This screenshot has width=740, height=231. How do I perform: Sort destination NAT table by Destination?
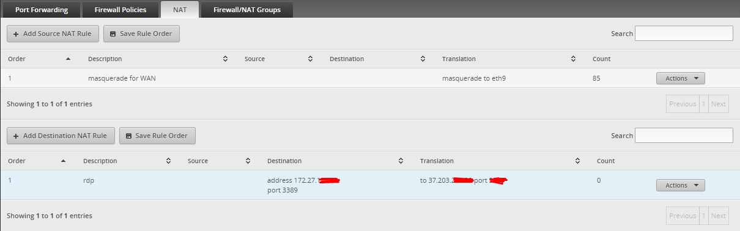point(335,161)
